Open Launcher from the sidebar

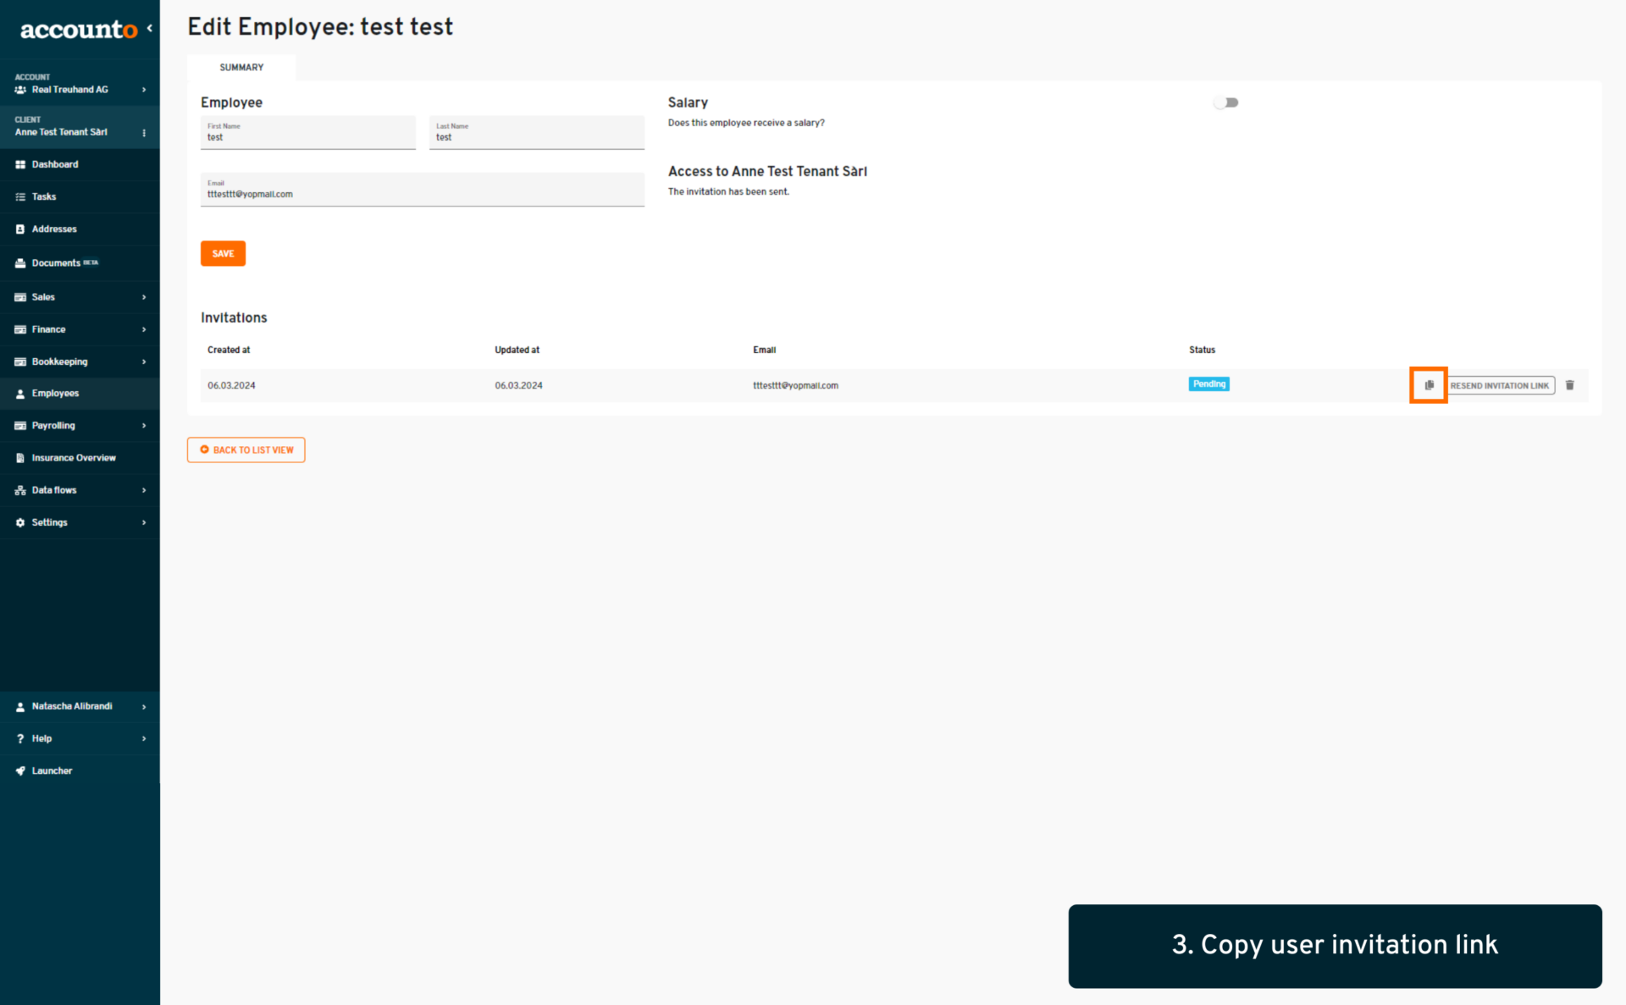(x=80, y=771)
